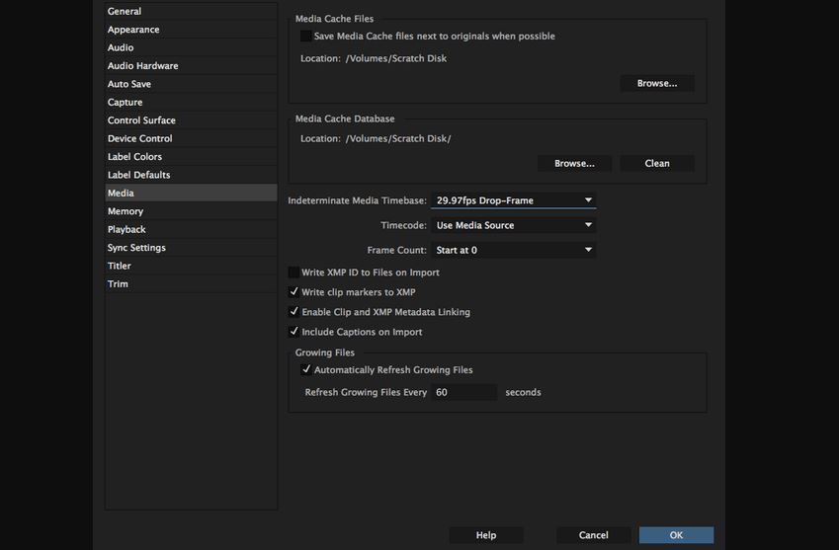Open Device Control settings
Image resolution: width=839 pixels, height=550 pixels.
point(191,138)
